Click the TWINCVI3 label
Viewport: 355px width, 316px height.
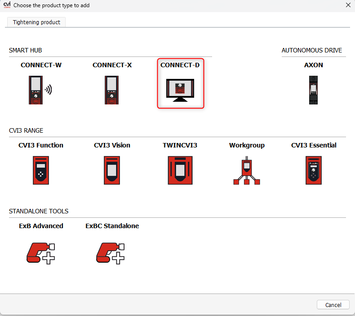pos(180,145)
